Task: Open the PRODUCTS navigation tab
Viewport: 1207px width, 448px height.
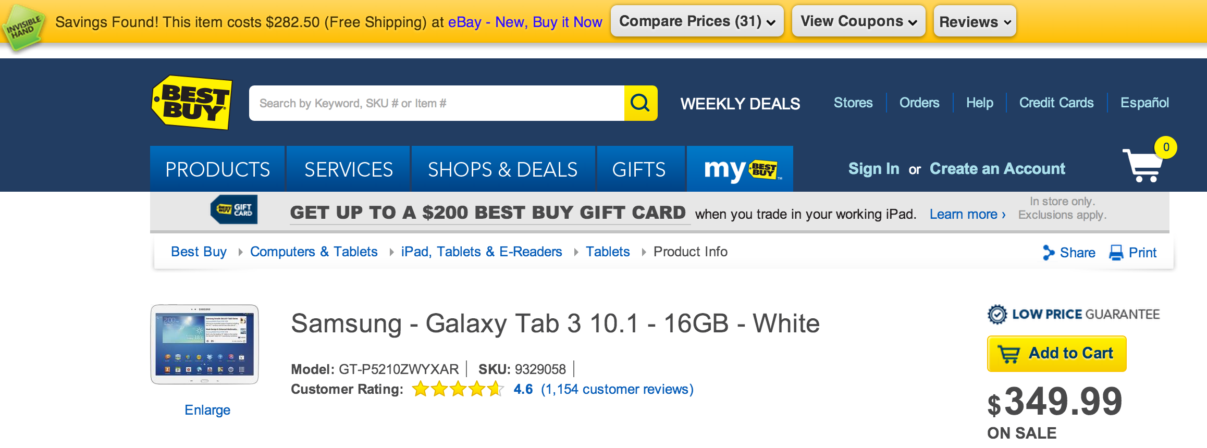Action: point(217,169)
